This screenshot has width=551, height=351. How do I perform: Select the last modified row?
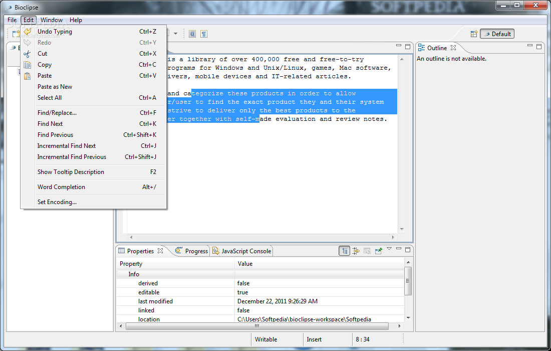point(260,301)
